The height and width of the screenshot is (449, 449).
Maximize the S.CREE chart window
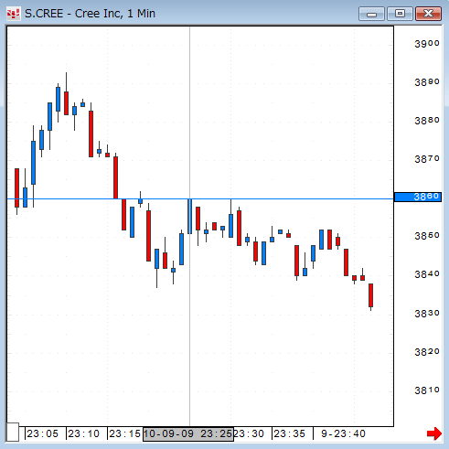tap(400, 14)
